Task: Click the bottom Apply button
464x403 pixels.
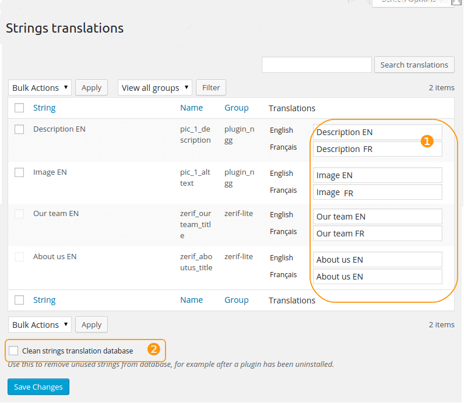Action: pyautogui.click(x=92, y=324)
